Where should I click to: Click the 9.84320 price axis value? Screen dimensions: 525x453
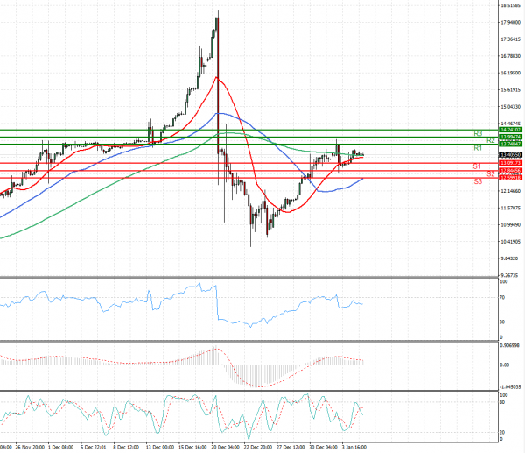click(x=509, y=258)
